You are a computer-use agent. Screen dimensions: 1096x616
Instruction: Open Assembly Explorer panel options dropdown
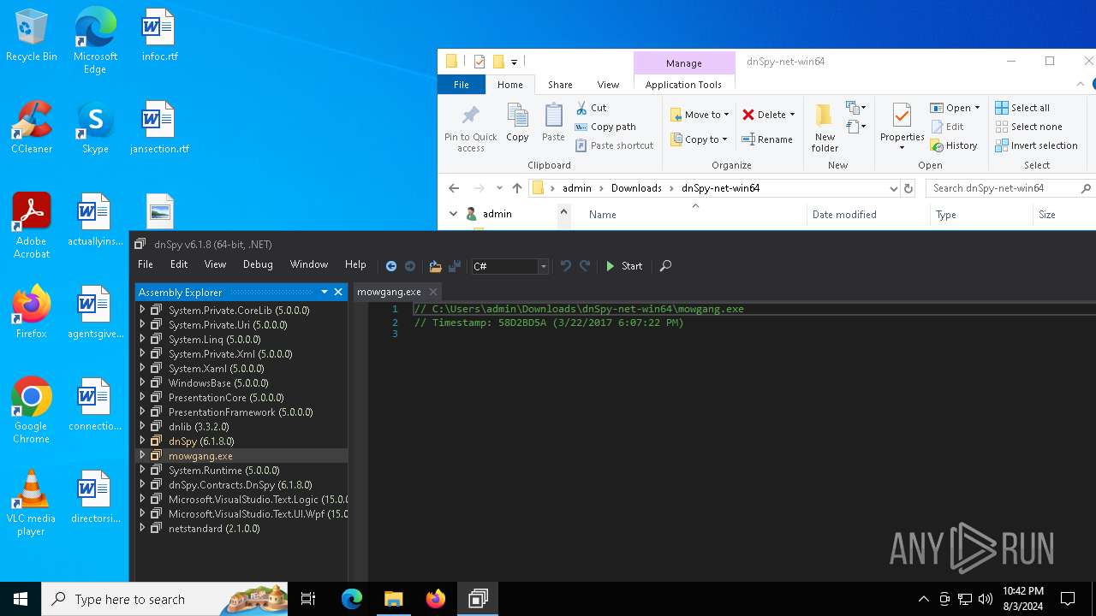point(325,292)
